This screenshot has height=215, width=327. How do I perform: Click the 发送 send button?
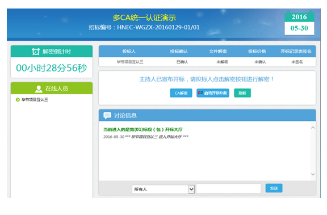pos(274,188)
